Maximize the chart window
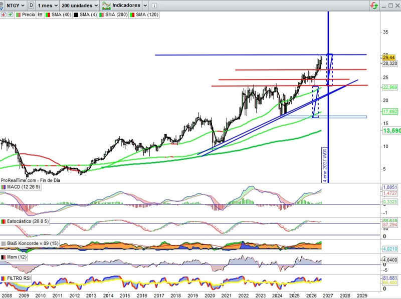 [391, 5]
